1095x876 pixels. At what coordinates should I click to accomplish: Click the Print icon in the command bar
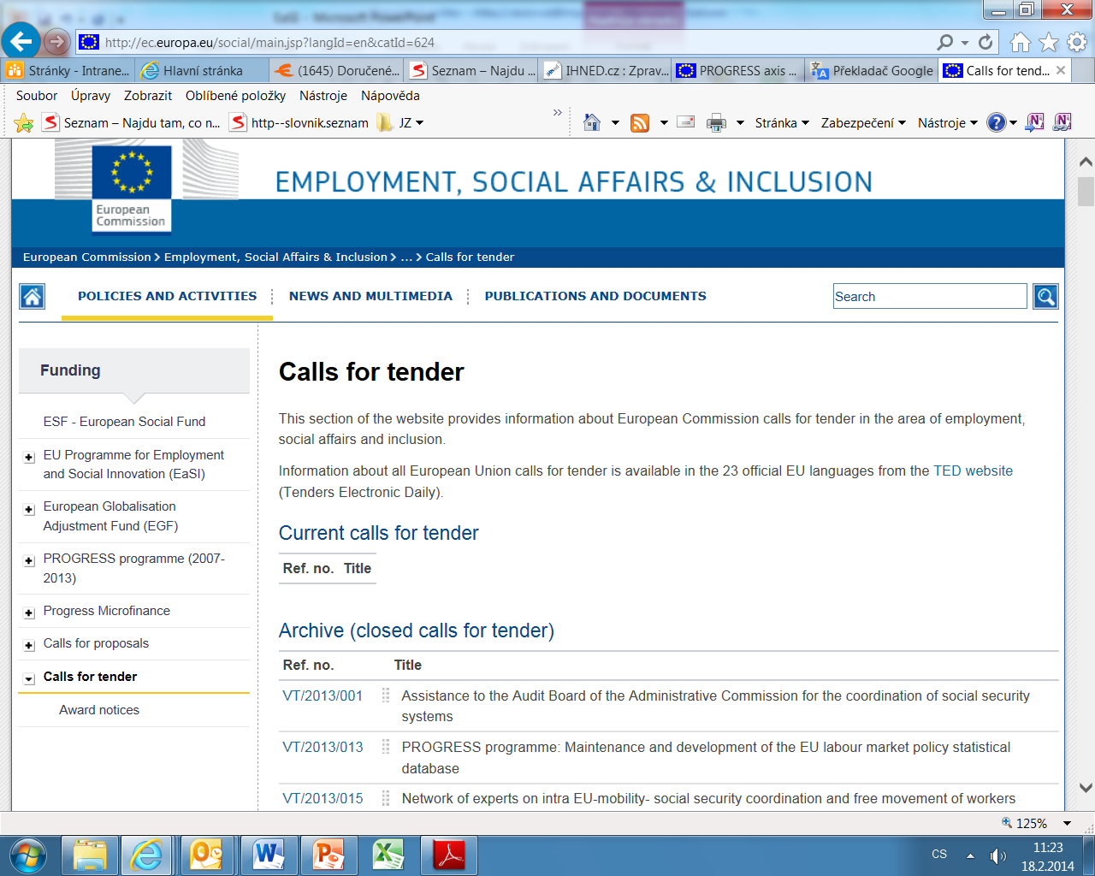(716, 123)
